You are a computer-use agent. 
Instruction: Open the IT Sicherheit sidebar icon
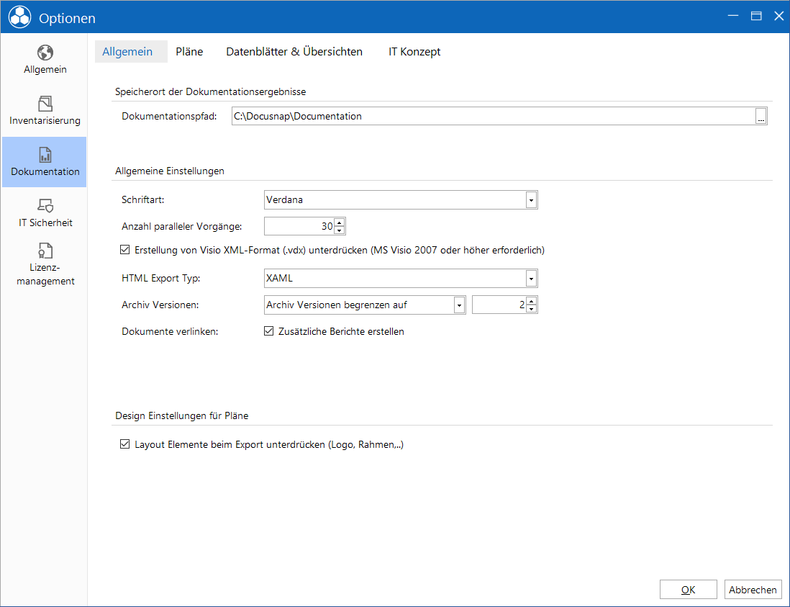tap(45, 206)
